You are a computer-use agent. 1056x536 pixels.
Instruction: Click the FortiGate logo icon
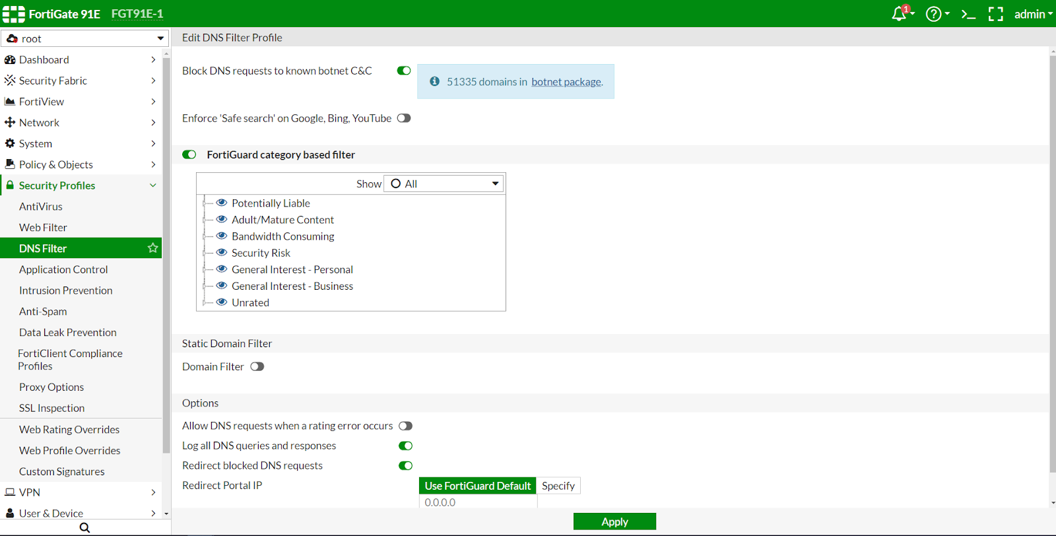pyautogui.click(x=14, y=14)
